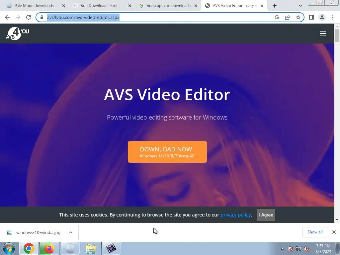Click the padlock site info icon

pyautogui.click(x=42, y=17)
